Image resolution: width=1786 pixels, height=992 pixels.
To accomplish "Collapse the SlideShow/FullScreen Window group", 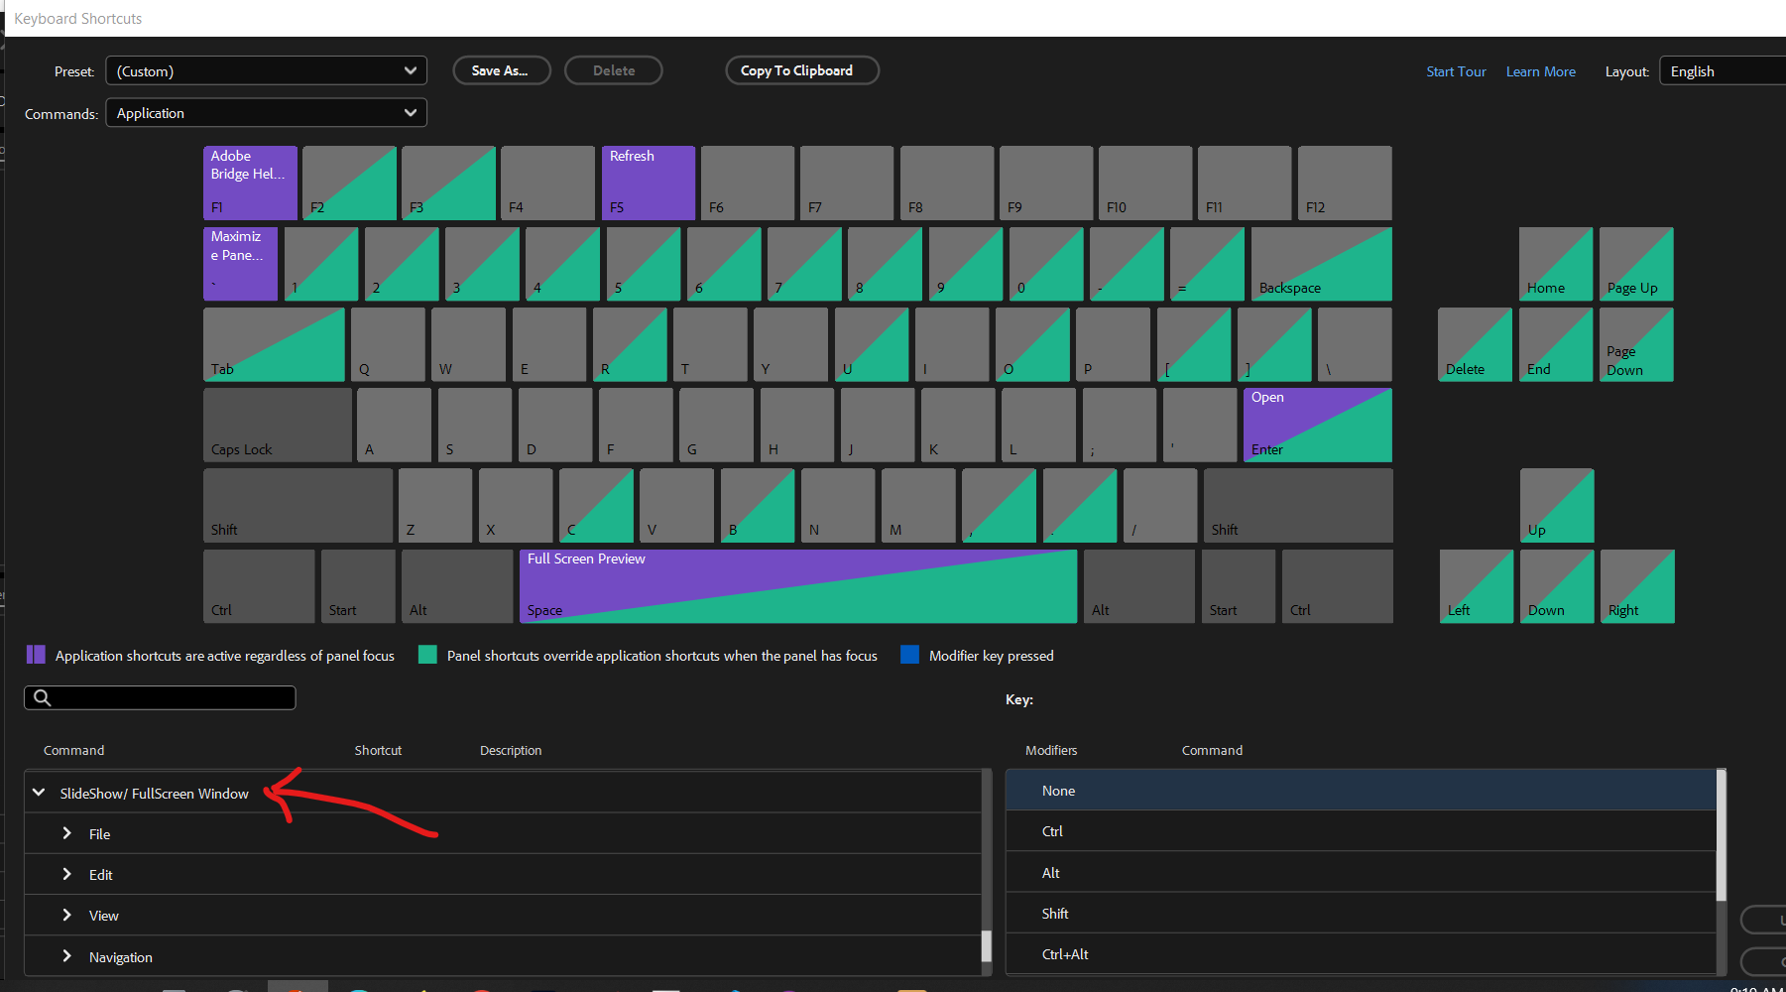I will click(39, 793).
